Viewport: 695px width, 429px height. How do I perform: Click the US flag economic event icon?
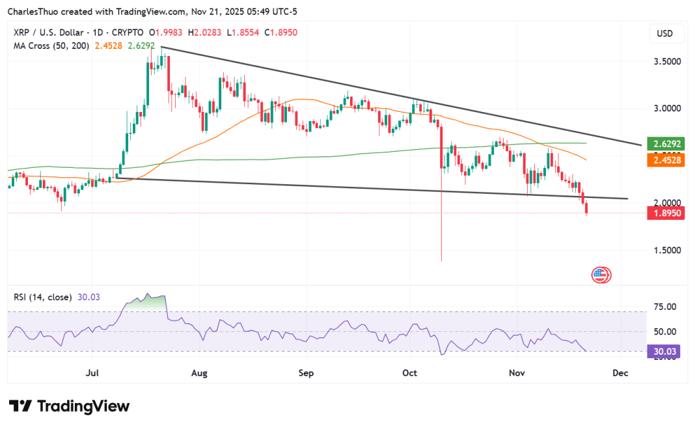tap(601, 275)
